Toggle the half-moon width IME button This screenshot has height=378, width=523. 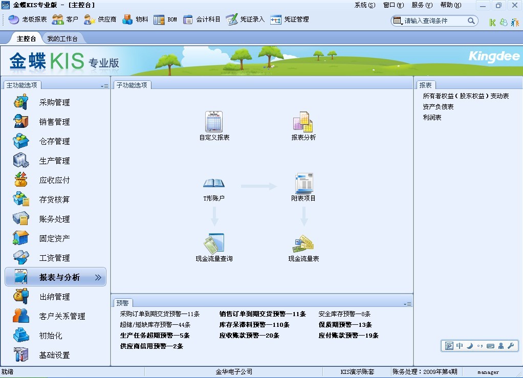[x=470, y=346]
